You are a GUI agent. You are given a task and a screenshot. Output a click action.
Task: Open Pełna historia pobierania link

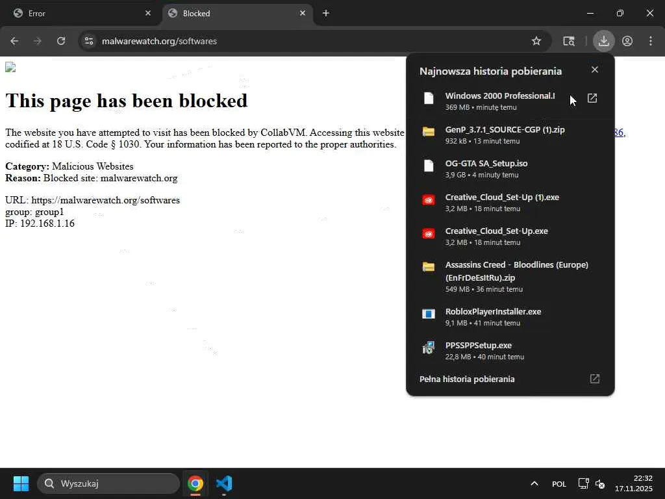click(x=467, y=379)
